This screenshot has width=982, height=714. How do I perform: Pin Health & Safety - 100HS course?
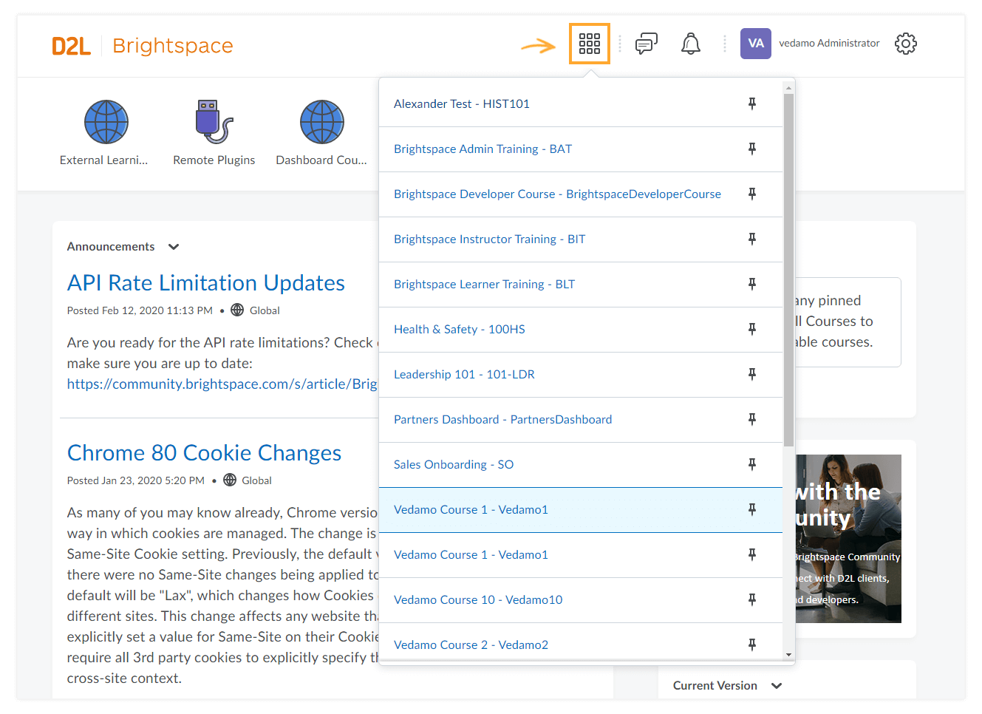click(751, 329)
